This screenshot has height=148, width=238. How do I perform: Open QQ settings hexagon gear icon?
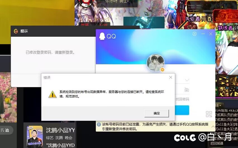click(x=194, y=34)
